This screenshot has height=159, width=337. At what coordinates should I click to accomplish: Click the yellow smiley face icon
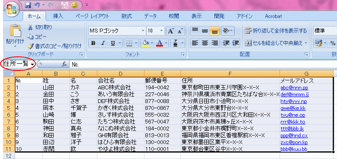(x=74, y=5)
